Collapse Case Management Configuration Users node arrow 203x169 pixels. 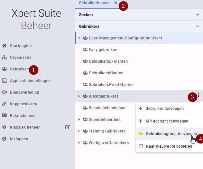[x=79, y=38]
